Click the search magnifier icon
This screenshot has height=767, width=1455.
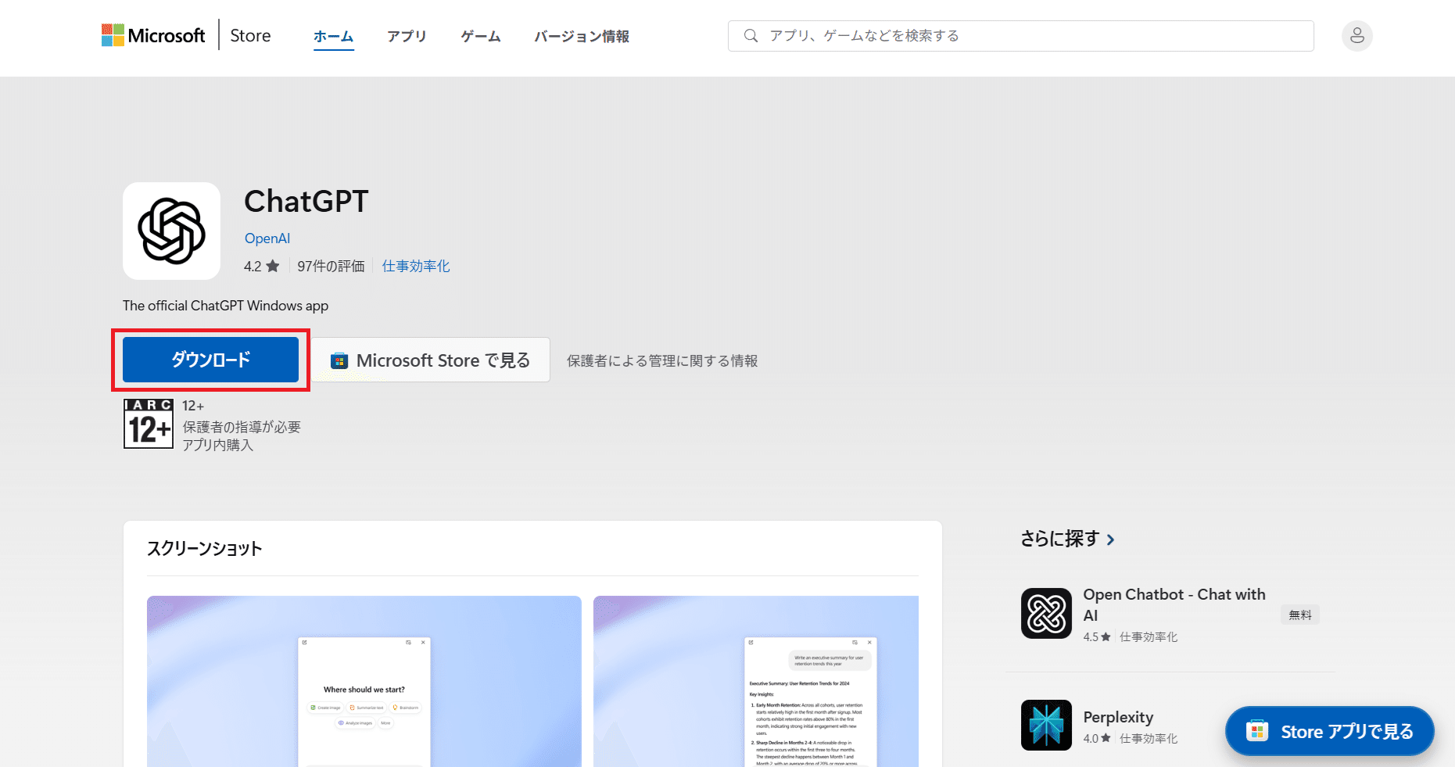tap(751, 36)
